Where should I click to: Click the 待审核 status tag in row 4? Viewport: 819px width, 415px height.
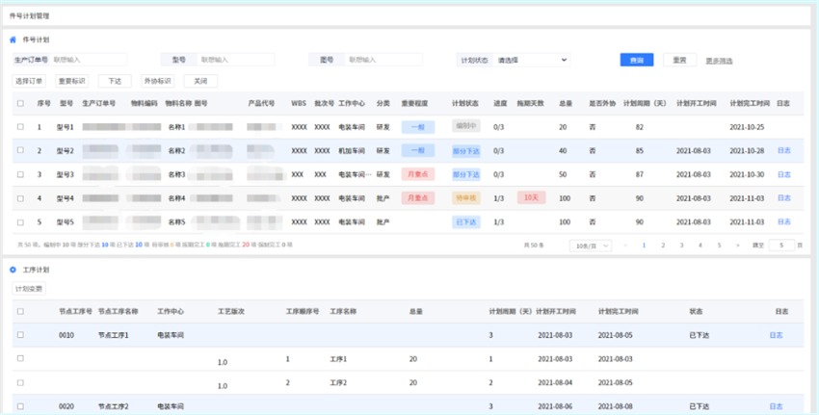point(465,198)
